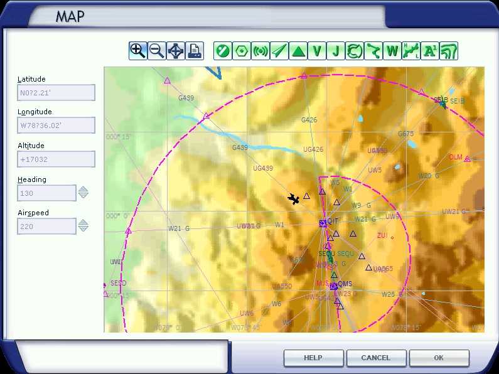Click the Airspeed value field
This screenshot has height=374, width=499.
tap(47, 226)
